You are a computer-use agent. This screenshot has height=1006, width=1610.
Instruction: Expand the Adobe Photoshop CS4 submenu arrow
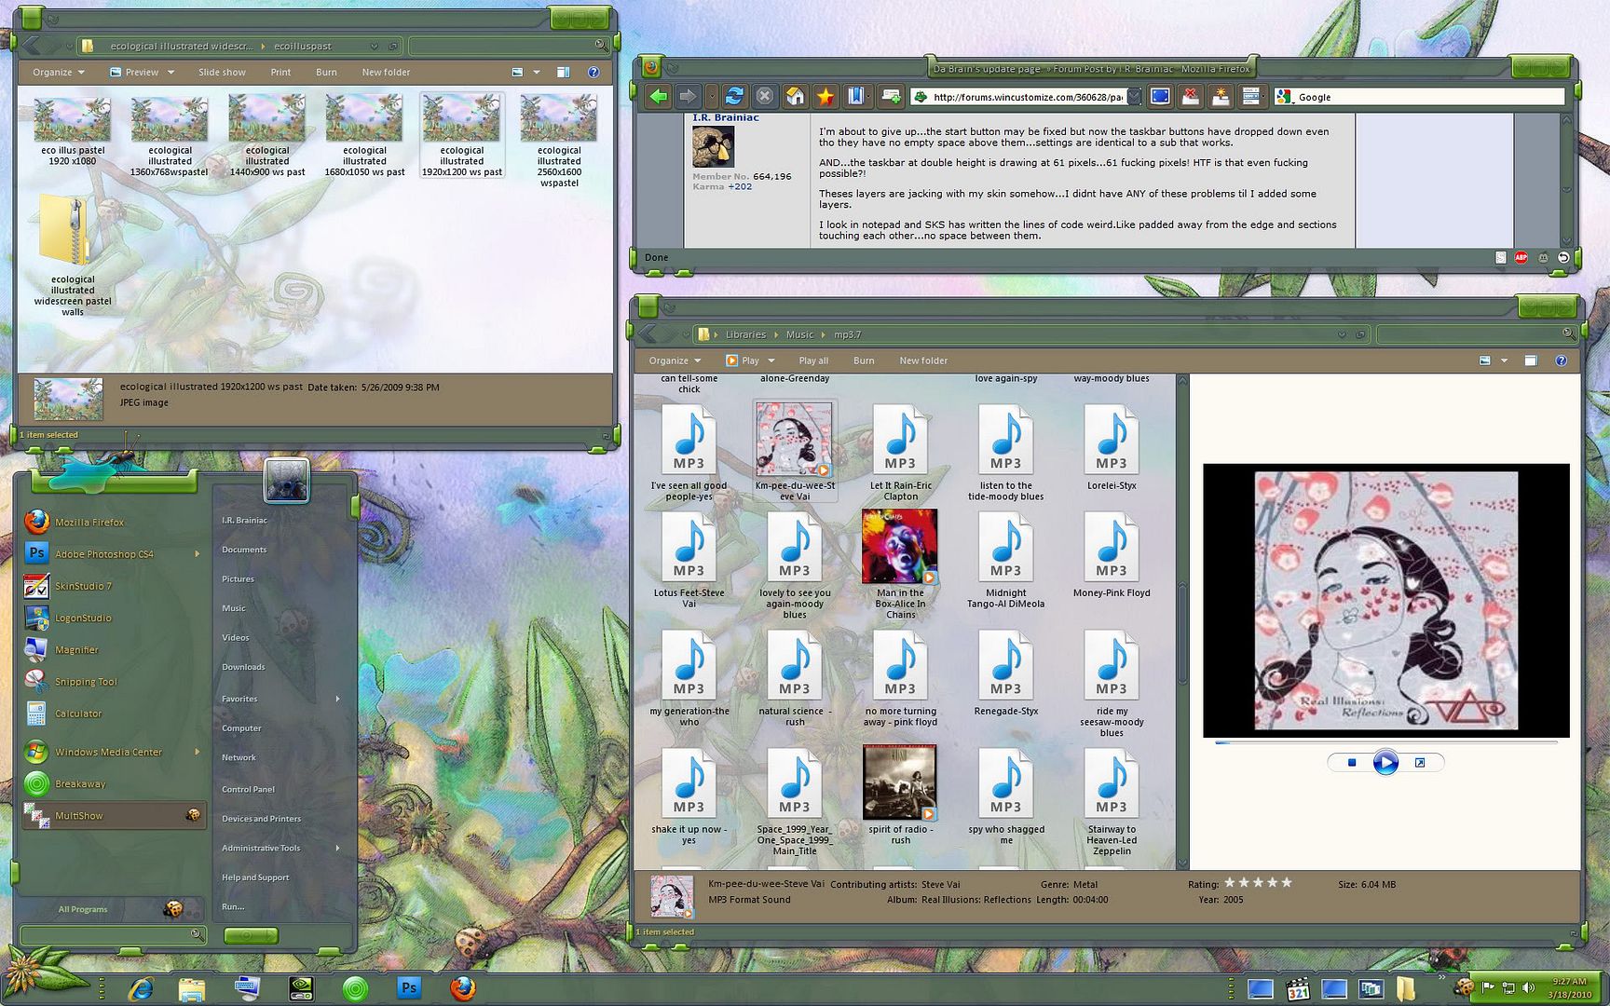[x=197, y=554]
